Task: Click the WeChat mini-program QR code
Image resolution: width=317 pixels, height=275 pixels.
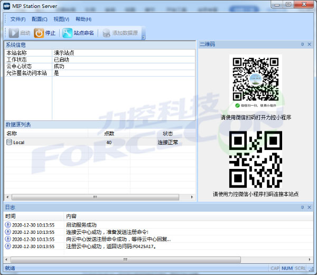Action: click(256, 79)
